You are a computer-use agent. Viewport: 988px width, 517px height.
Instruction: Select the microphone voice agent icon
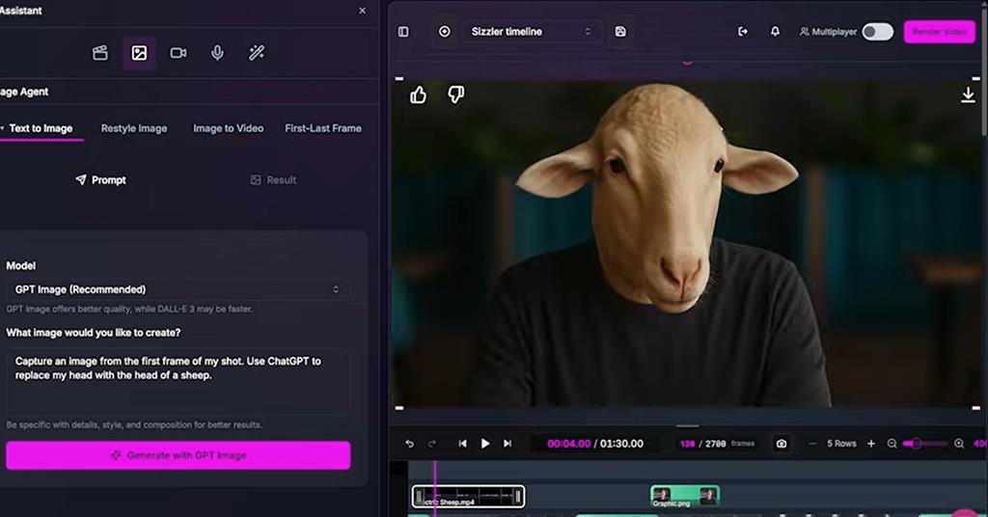coord(217,53)
